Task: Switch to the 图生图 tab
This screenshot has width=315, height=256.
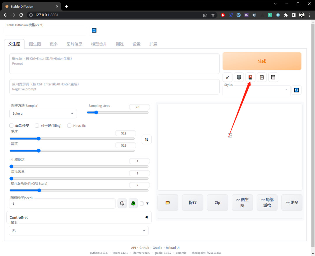Action: [35, 44]
